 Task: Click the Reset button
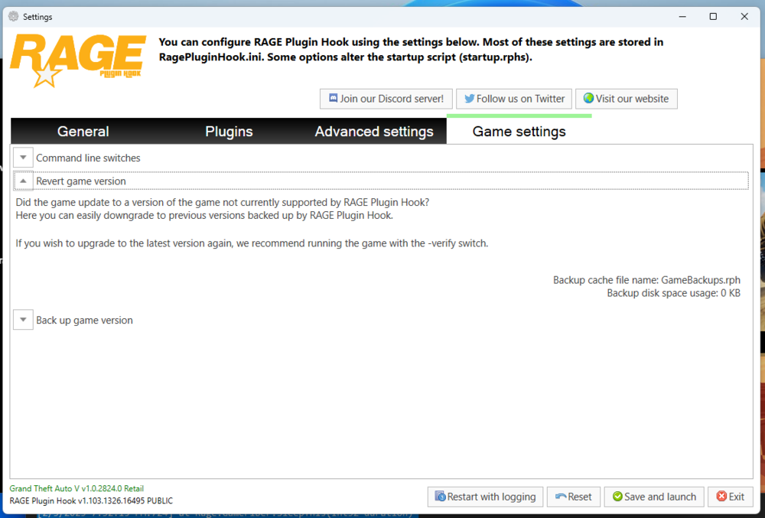(573, 497)
